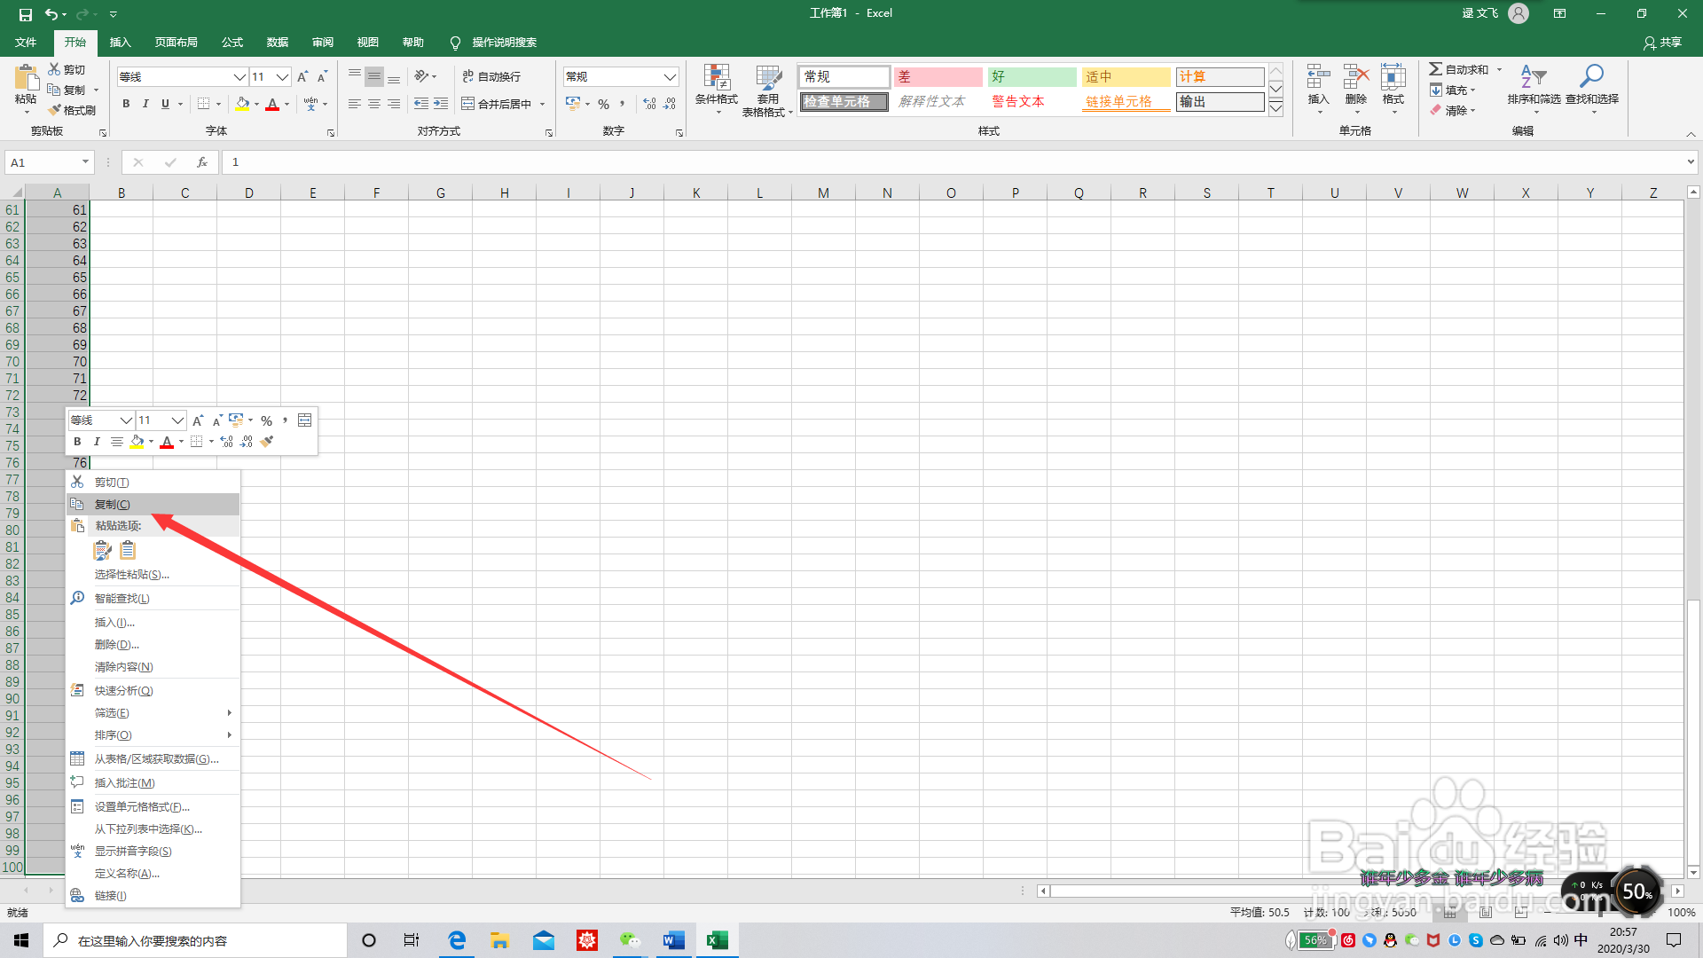Viewport: 1703px width, 958px height.
Task: Select Copy from the context menu
Action: (113, 504)
